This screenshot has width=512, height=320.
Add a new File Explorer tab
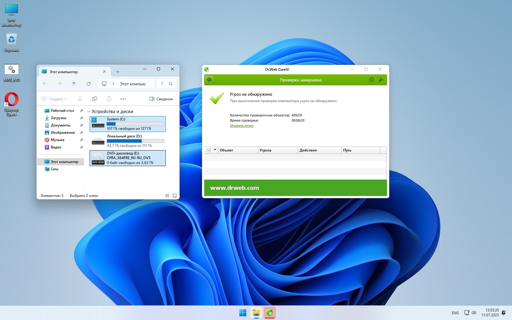coord(118,72)
